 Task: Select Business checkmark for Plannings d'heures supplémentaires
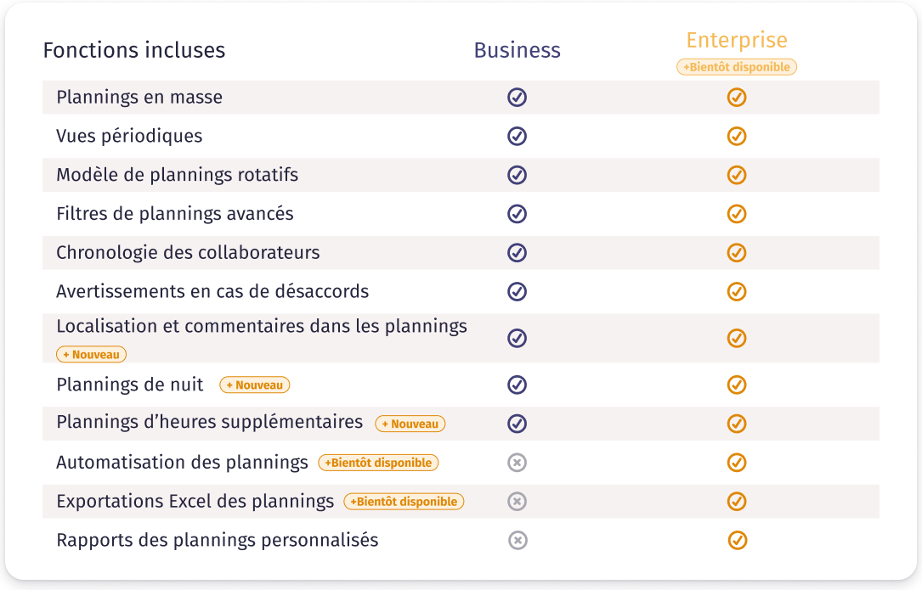coord(517,424)
